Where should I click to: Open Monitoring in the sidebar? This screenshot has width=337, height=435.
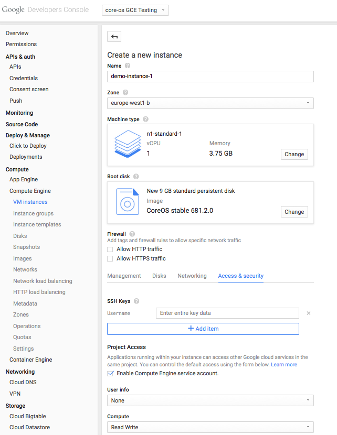pyautogui.click(x=19, y=113)
